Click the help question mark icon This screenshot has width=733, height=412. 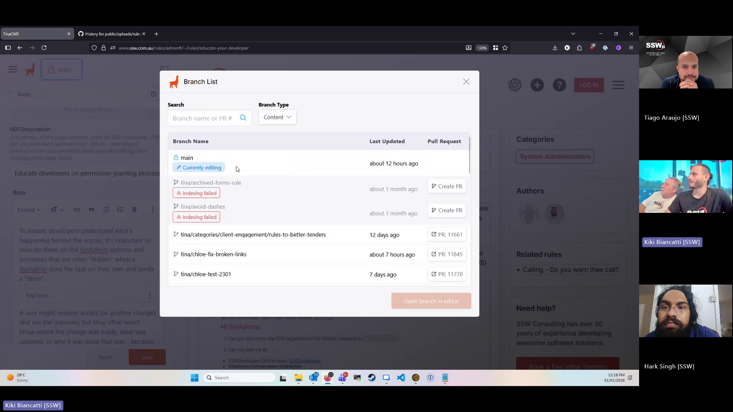559,85
